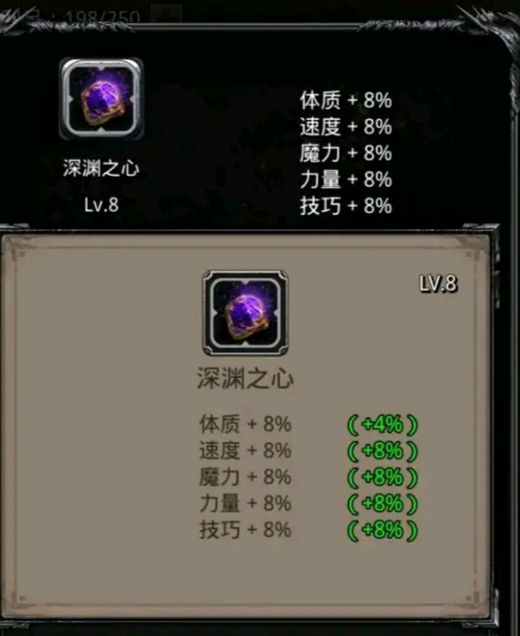Select the green (+8%) bonus beside 速度
This screenshot has height=636, width=520.
pyautogui.click(x=383, y=451)
